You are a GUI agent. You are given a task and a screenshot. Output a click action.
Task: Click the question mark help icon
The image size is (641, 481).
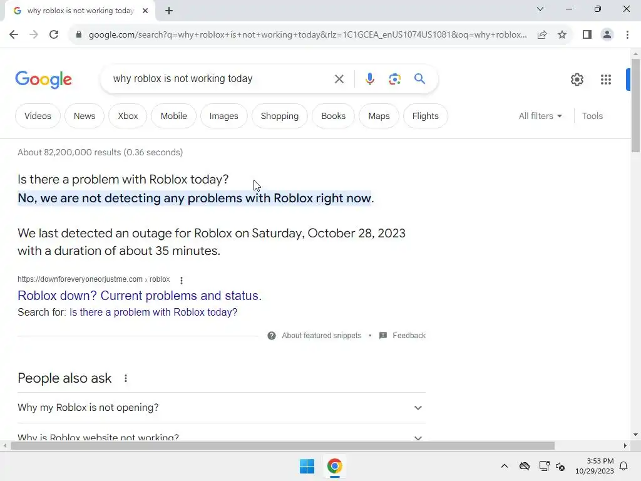click(x=272, y=336)
